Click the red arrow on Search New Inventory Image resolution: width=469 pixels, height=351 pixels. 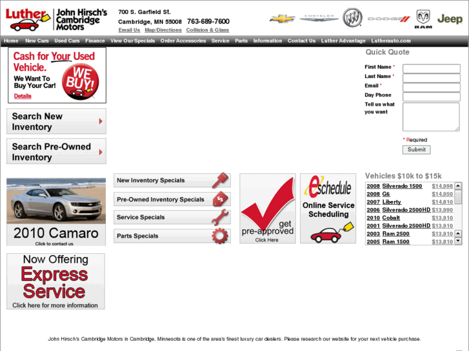tap(101, 121)
